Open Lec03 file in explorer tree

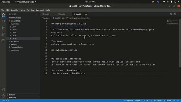coord(14,33)
